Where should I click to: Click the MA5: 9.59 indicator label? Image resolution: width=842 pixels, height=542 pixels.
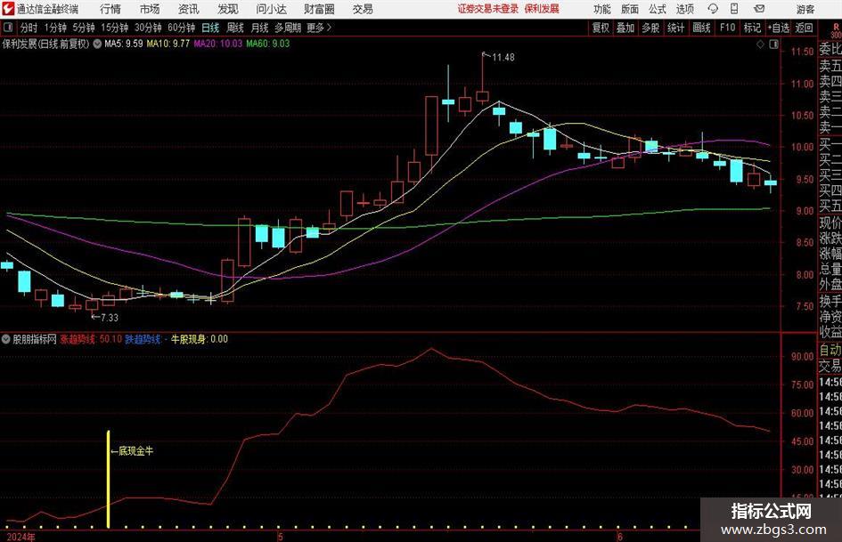coord(124,44)
